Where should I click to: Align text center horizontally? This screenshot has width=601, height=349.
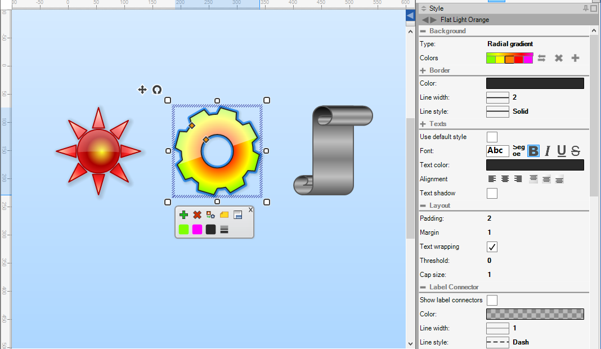(x=505, y=178)
